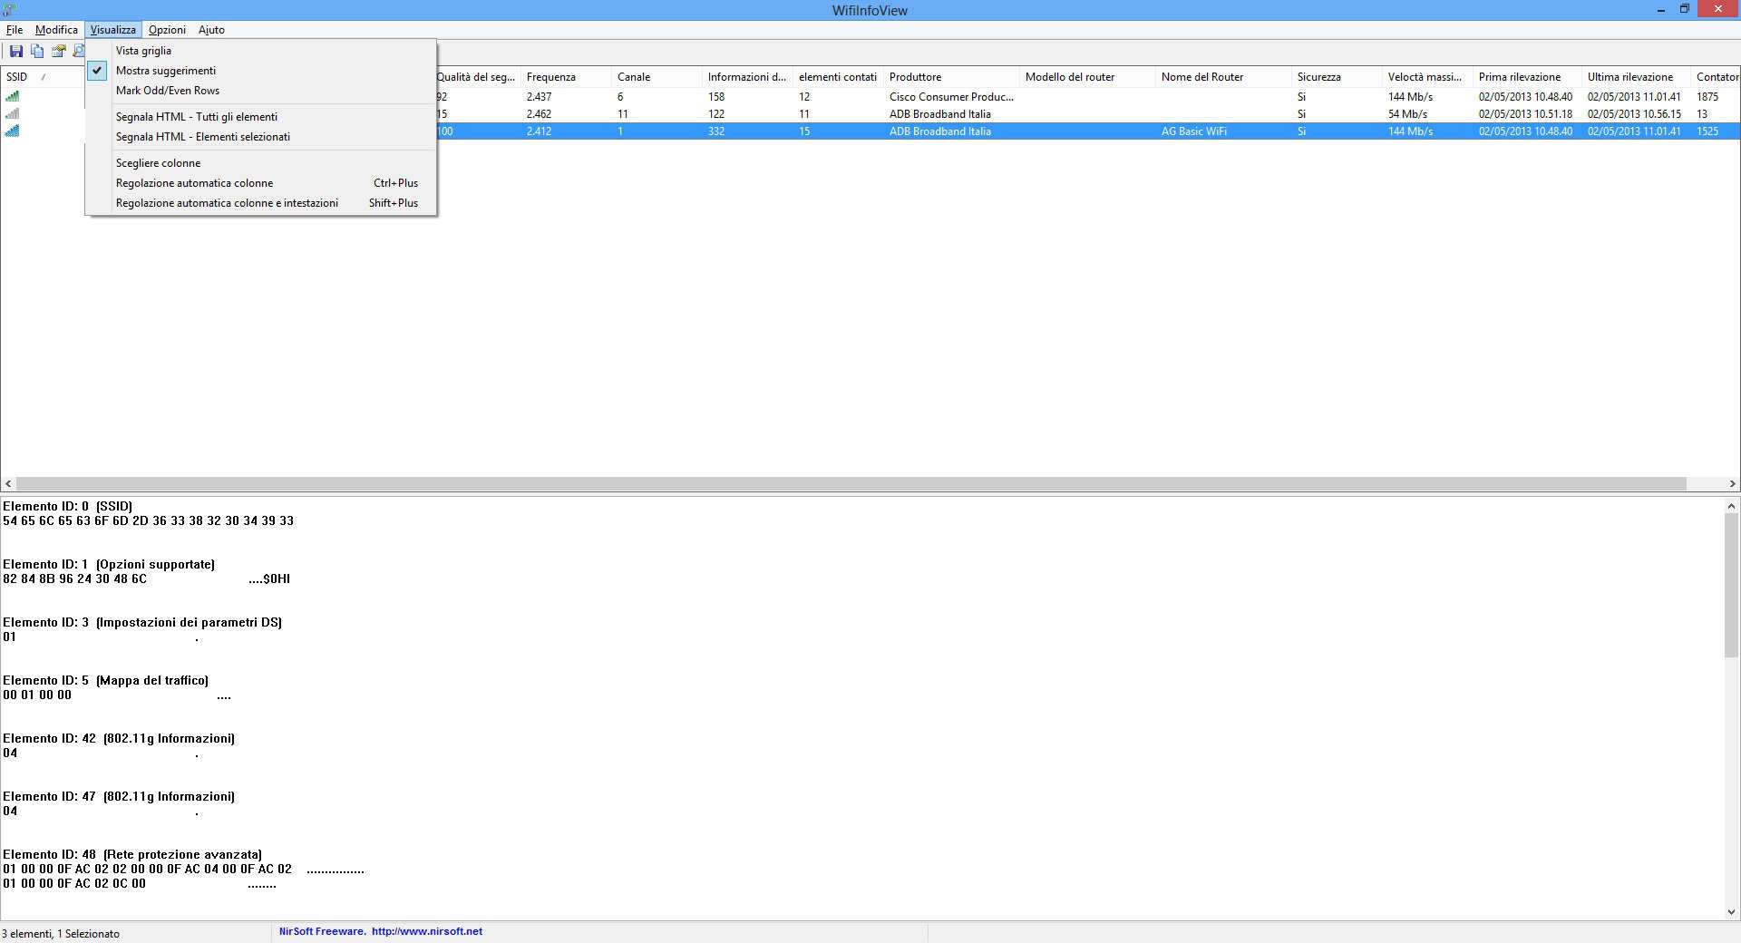Click the Elemento ID: 3 (Impostazioni dei parametri DS) line

142,622
